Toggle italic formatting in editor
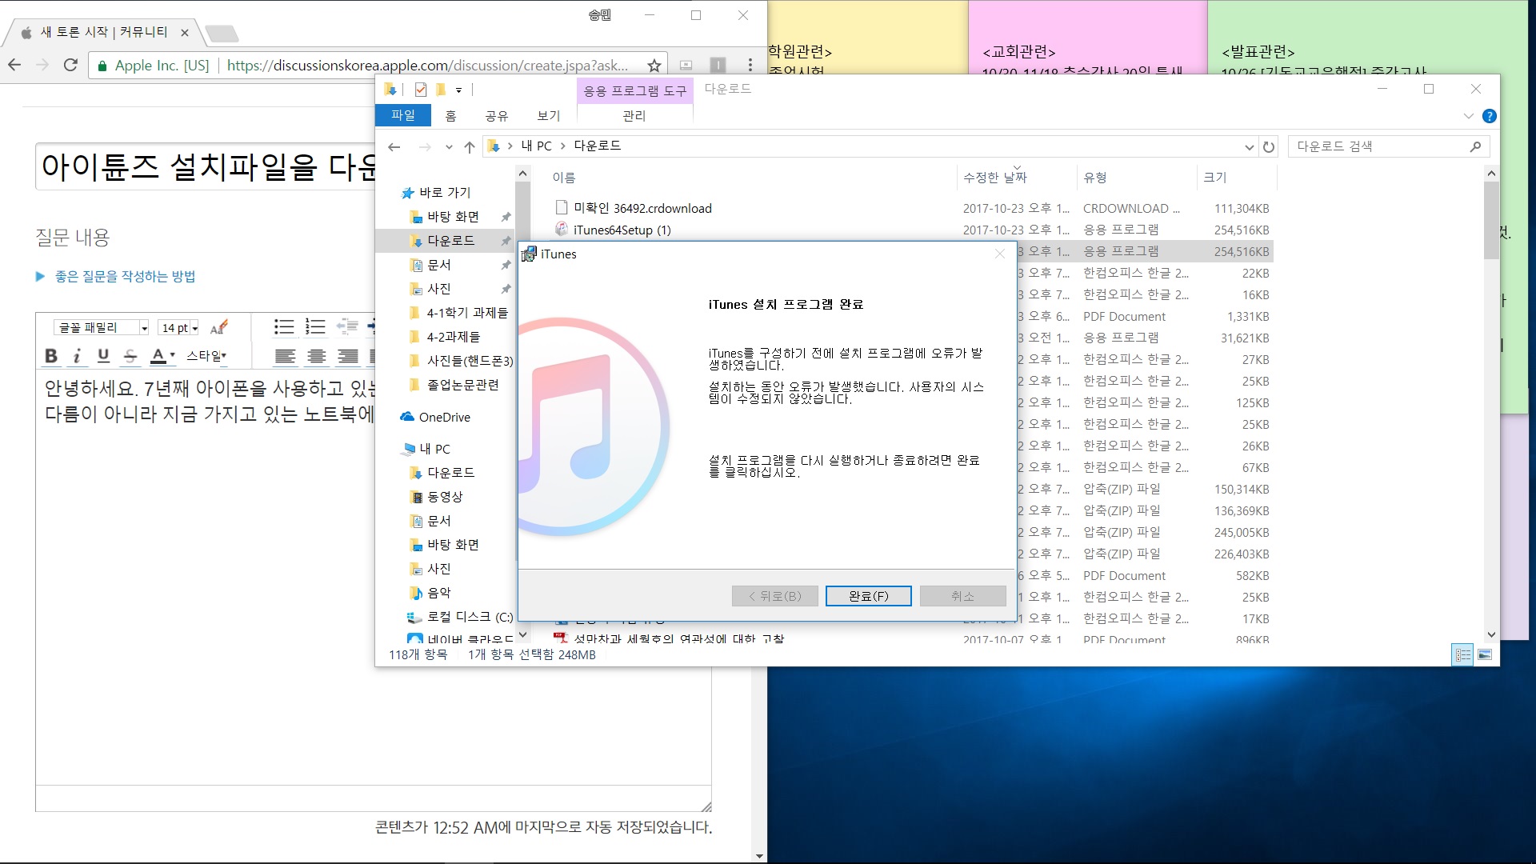The height and width of the screenshot is (864, 1536). point(77,356)
